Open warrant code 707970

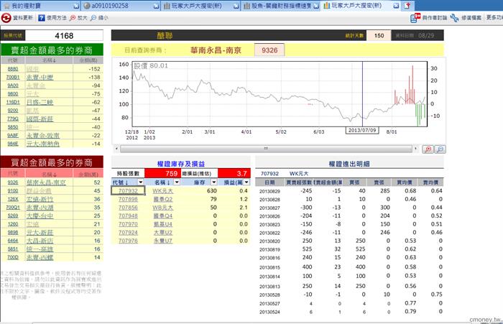128,224
